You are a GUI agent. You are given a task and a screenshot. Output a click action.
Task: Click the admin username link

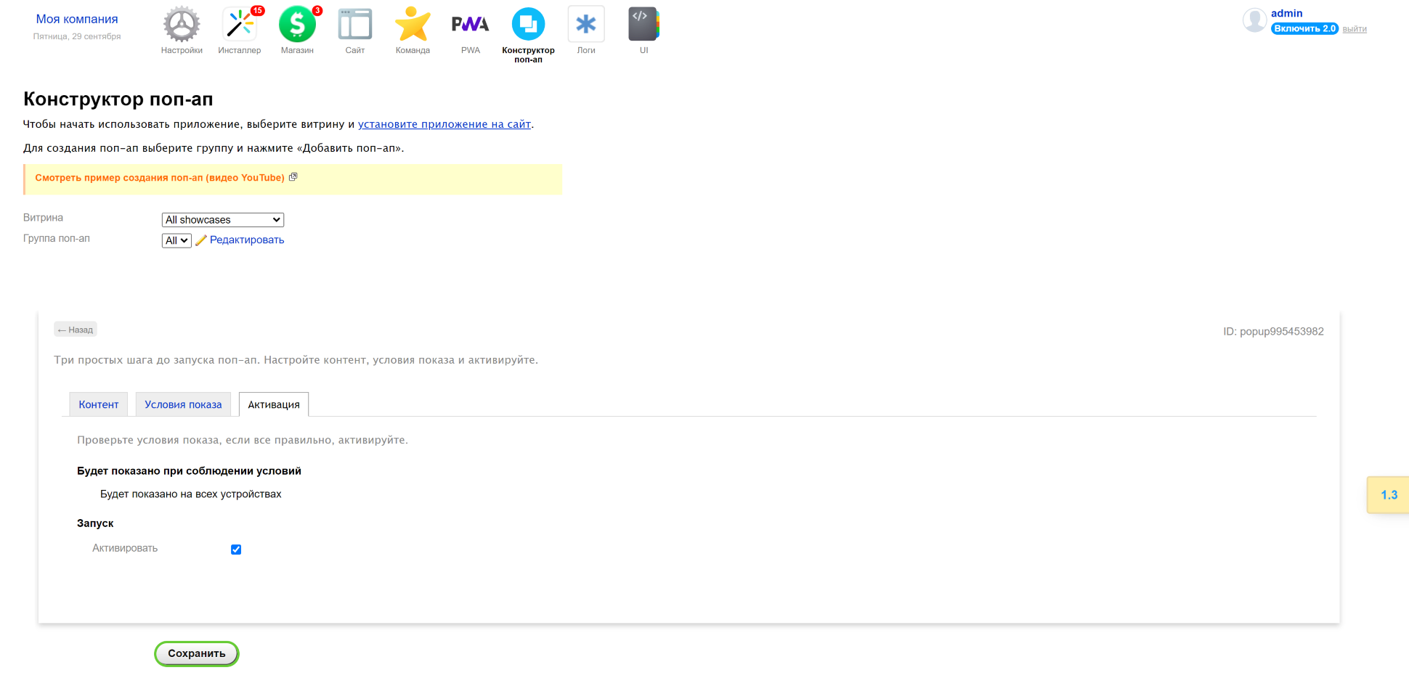click(1286, 13)
